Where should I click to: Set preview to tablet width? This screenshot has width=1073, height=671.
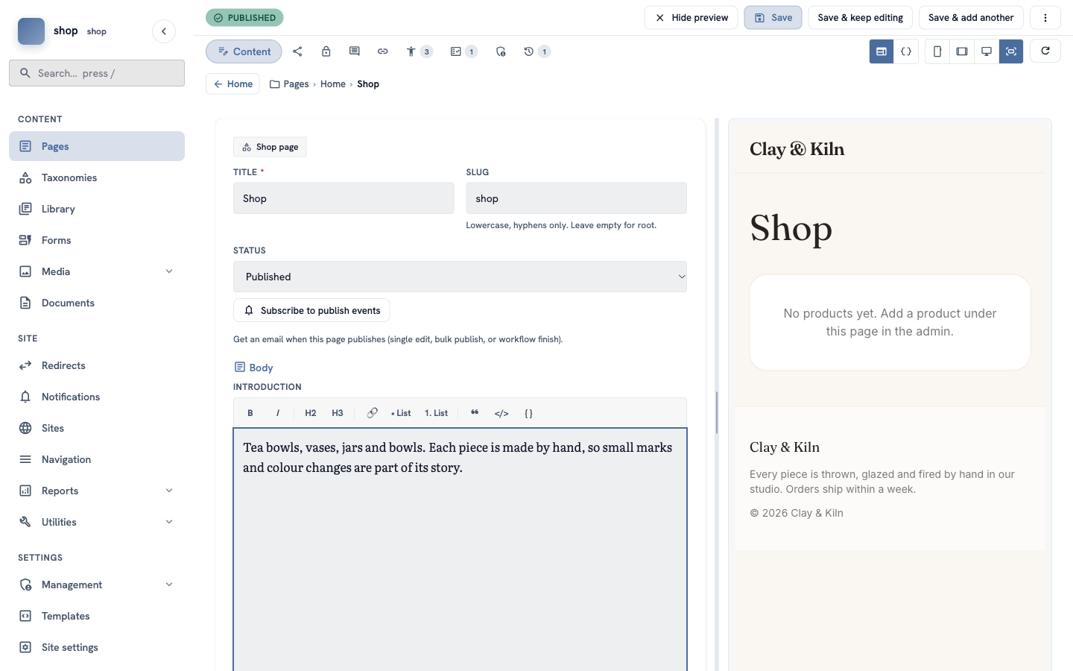pyautogui.click(x=962, y=51)
